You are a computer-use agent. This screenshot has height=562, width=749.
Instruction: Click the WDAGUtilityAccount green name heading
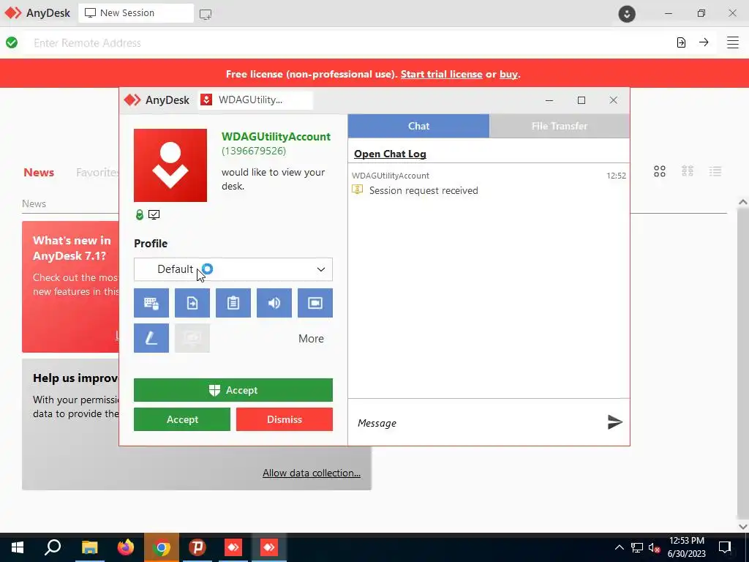pyautogui.click(x=276, y=137)
